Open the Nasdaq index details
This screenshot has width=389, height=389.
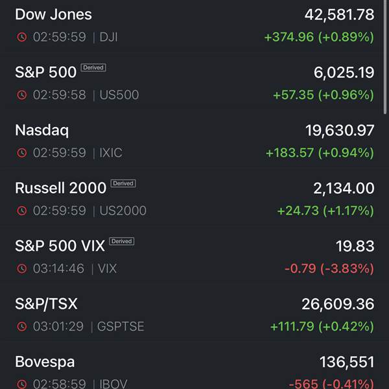[194, 141]
